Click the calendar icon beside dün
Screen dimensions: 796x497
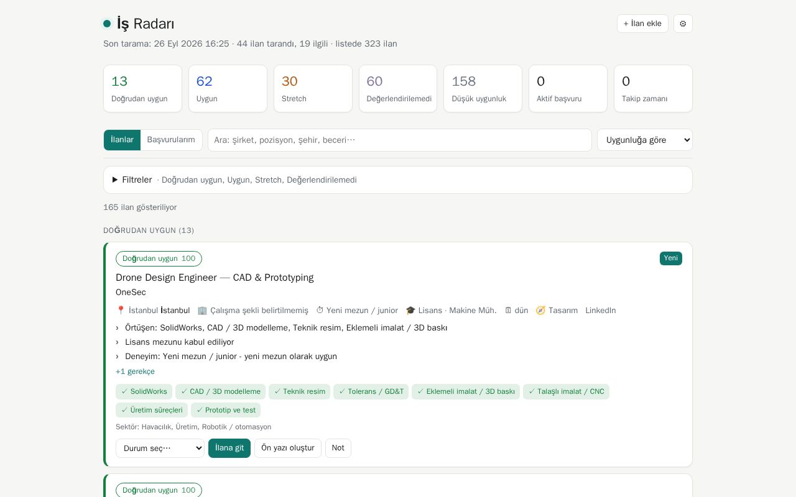[x=508, y=311]
